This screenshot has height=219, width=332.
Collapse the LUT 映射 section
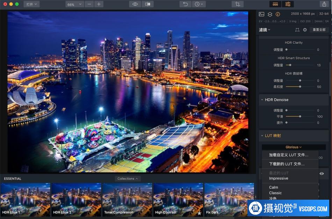262,136
